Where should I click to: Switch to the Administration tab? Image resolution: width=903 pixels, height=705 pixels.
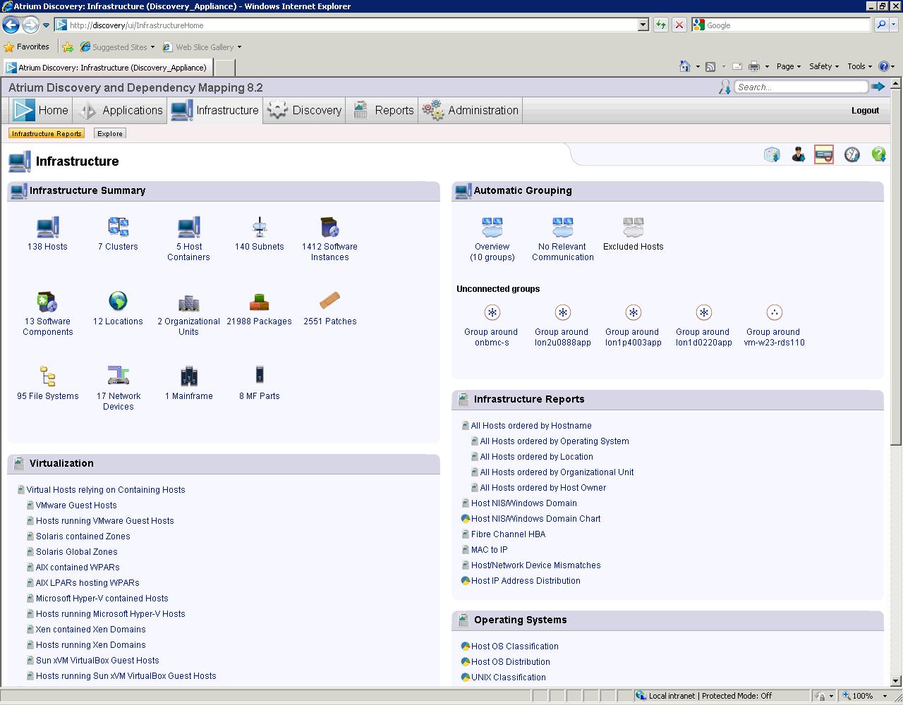(x=471, y=110)
